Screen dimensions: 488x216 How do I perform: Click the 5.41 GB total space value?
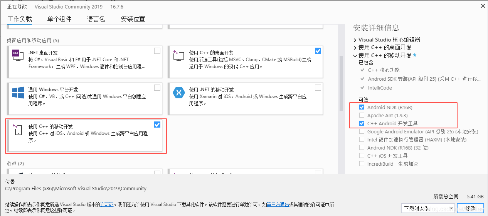[x=475, y=196]
